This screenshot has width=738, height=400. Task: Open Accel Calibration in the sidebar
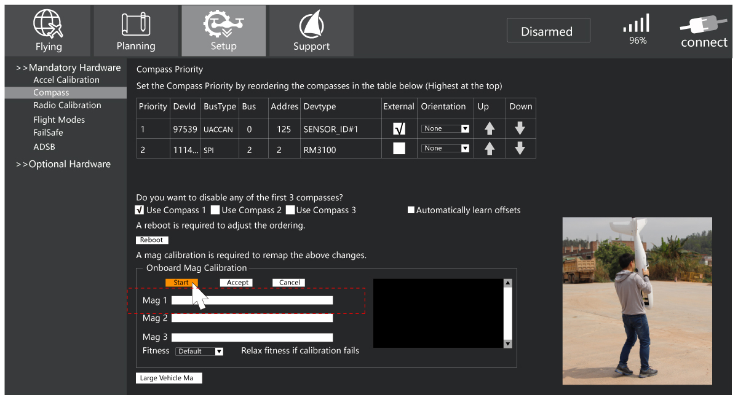(66, 80)
